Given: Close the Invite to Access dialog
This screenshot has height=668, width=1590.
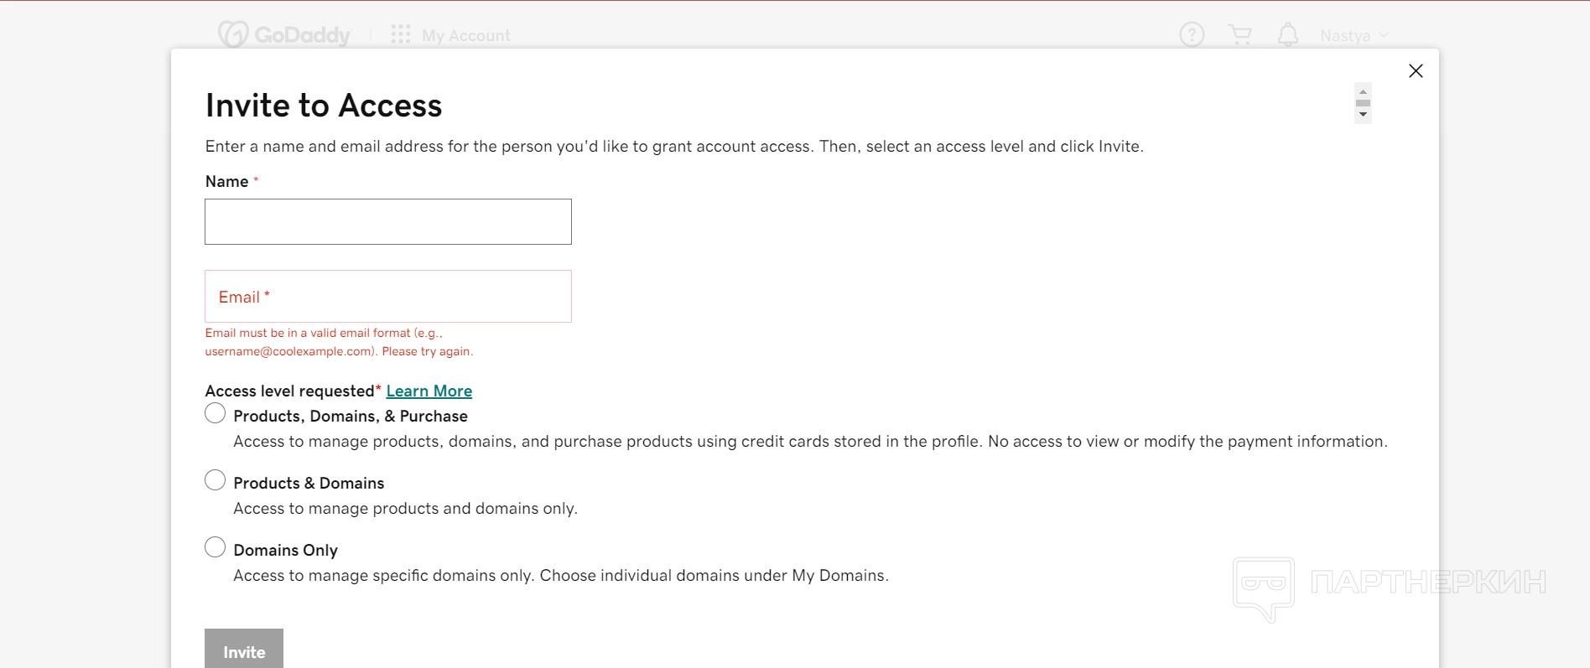Looking at the screenshot, I should (x=1416, y=71).
